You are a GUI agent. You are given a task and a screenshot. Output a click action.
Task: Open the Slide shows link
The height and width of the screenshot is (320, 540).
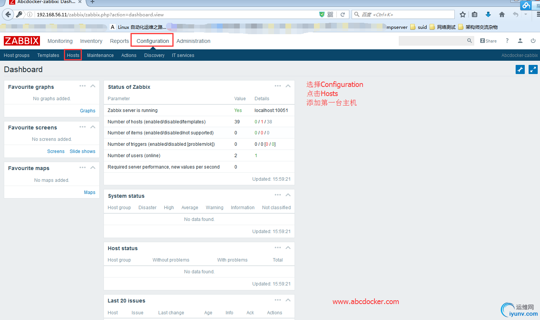[83, 151]
